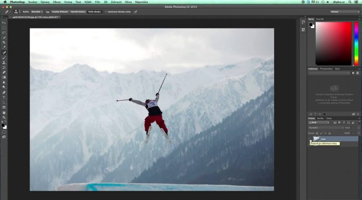Select the Path Selection tool
The height and width of the screenshot is (200, 362).
(4, 102)
